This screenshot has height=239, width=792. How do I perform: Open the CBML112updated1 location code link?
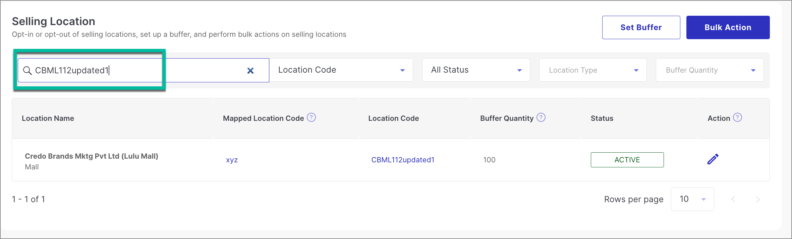tap(403, 160)
